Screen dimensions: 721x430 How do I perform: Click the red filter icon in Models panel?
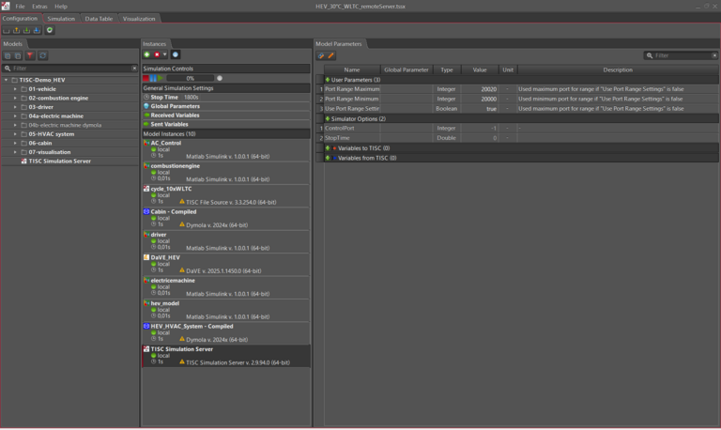click(x=30, y=56)
